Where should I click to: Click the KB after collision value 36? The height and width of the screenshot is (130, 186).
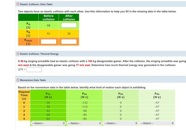(69, 34)
